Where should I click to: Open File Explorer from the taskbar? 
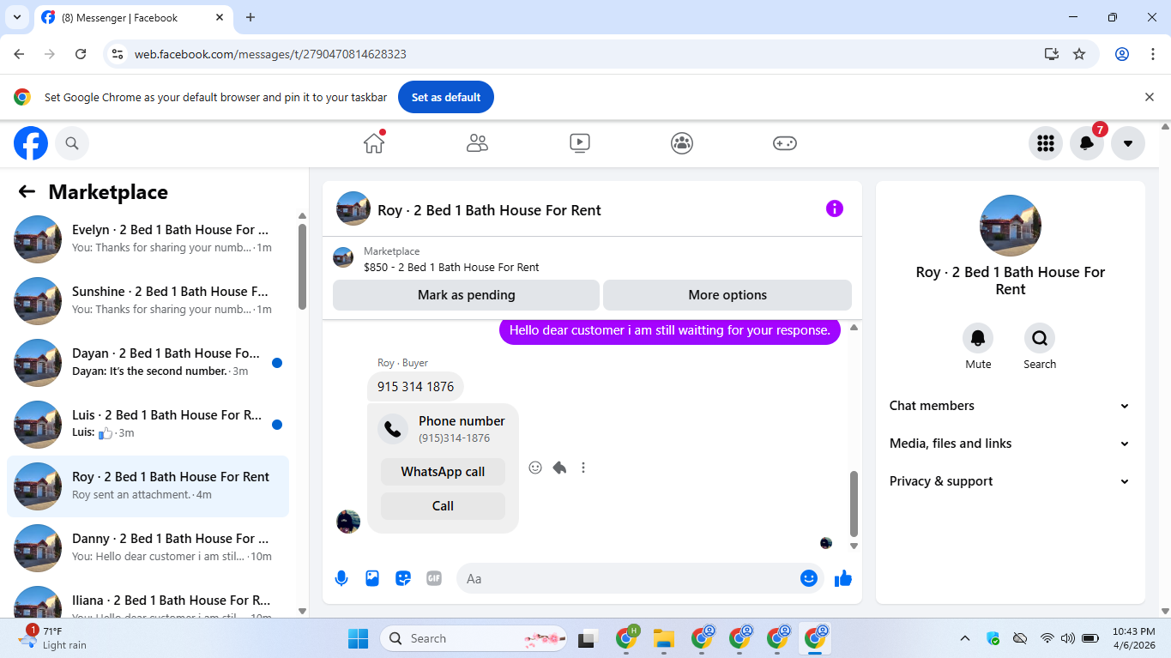664,638
